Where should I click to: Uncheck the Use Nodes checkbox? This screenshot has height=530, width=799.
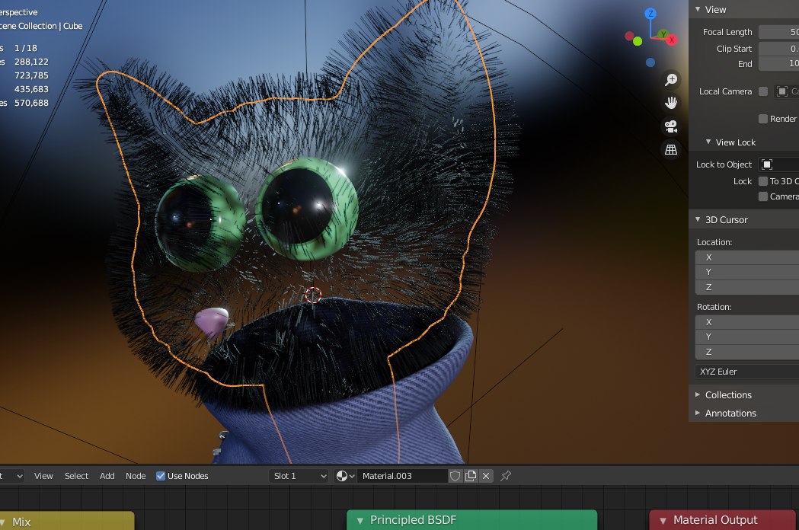click(161, 476)
